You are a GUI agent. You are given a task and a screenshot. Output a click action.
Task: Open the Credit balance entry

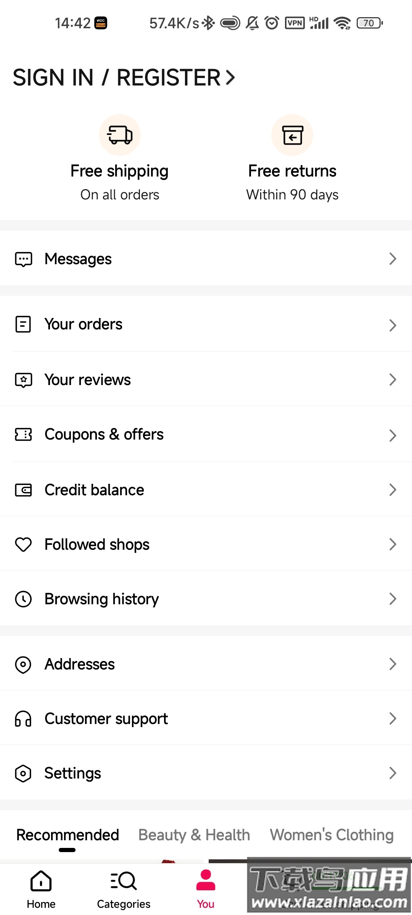pyautogui.click(x=94, y=490)
